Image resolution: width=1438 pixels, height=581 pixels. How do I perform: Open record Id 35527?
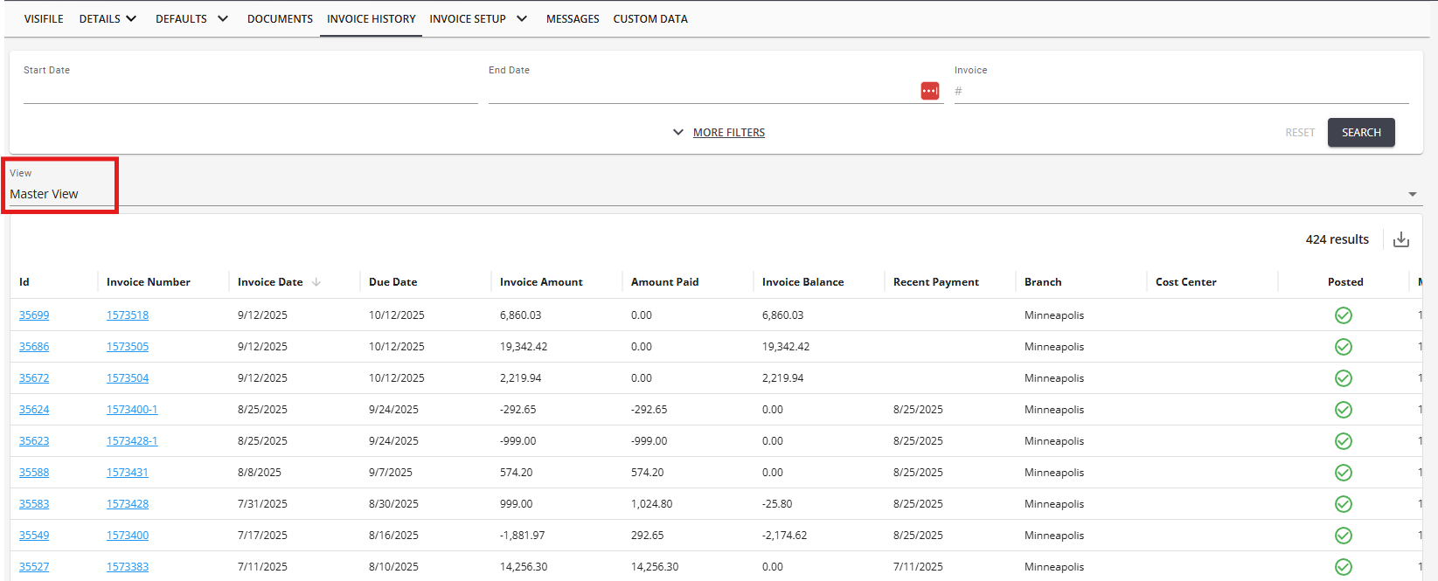click(x=34, y=567)
